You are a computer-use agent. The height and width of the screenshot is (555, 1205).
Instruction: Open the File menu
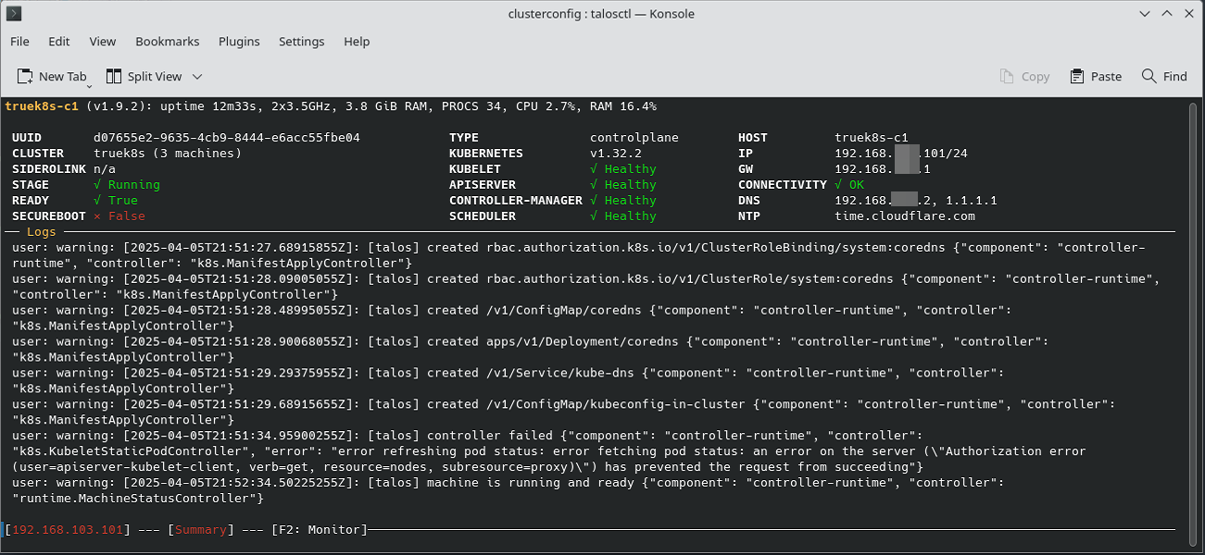pyautogui.click(x=19, y=42)
